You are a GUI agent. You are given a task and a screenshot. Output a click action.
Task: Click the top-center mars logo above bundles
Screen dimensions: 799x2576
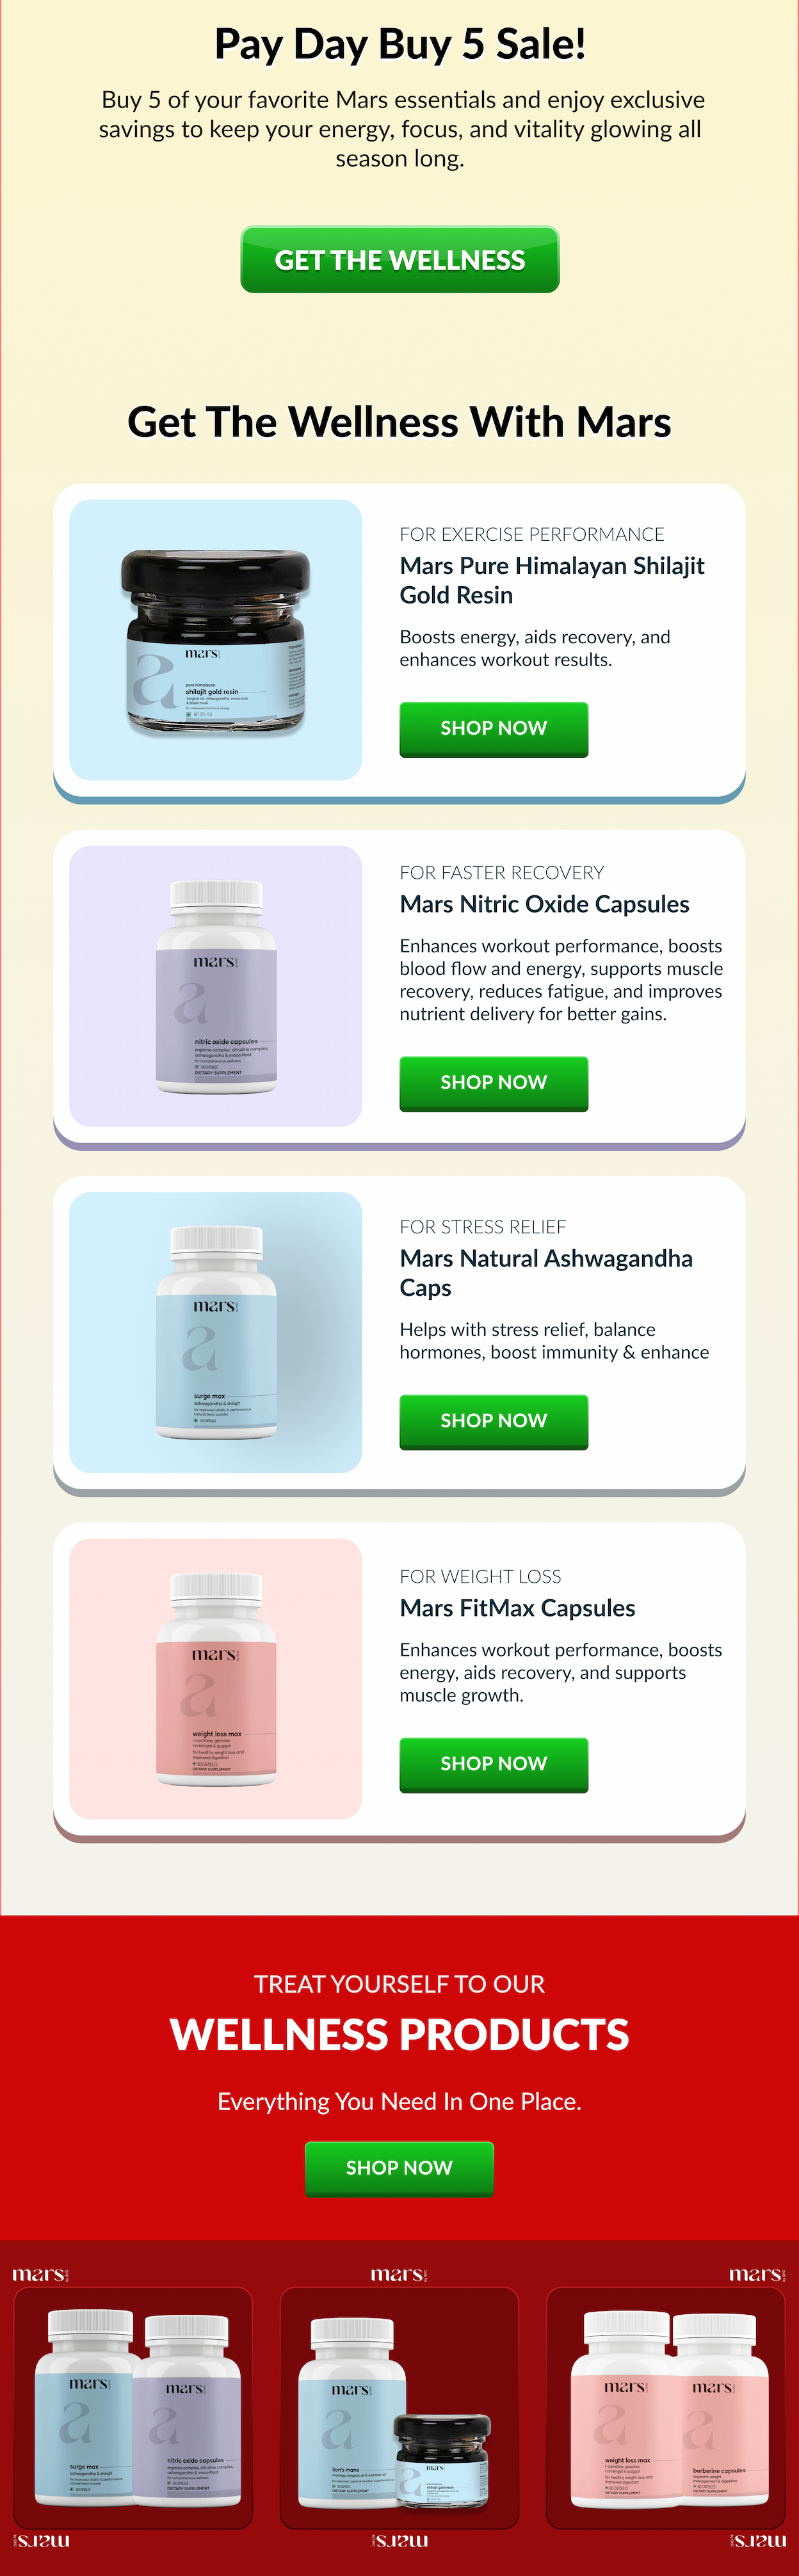pos(399,2274)
